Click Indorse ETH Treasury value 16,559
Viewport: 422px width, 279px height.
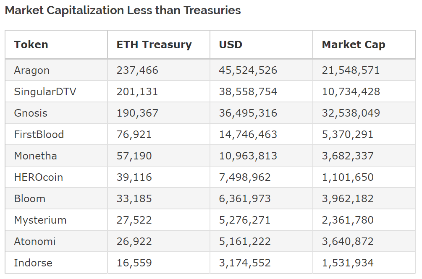click(x=134, y=263)
